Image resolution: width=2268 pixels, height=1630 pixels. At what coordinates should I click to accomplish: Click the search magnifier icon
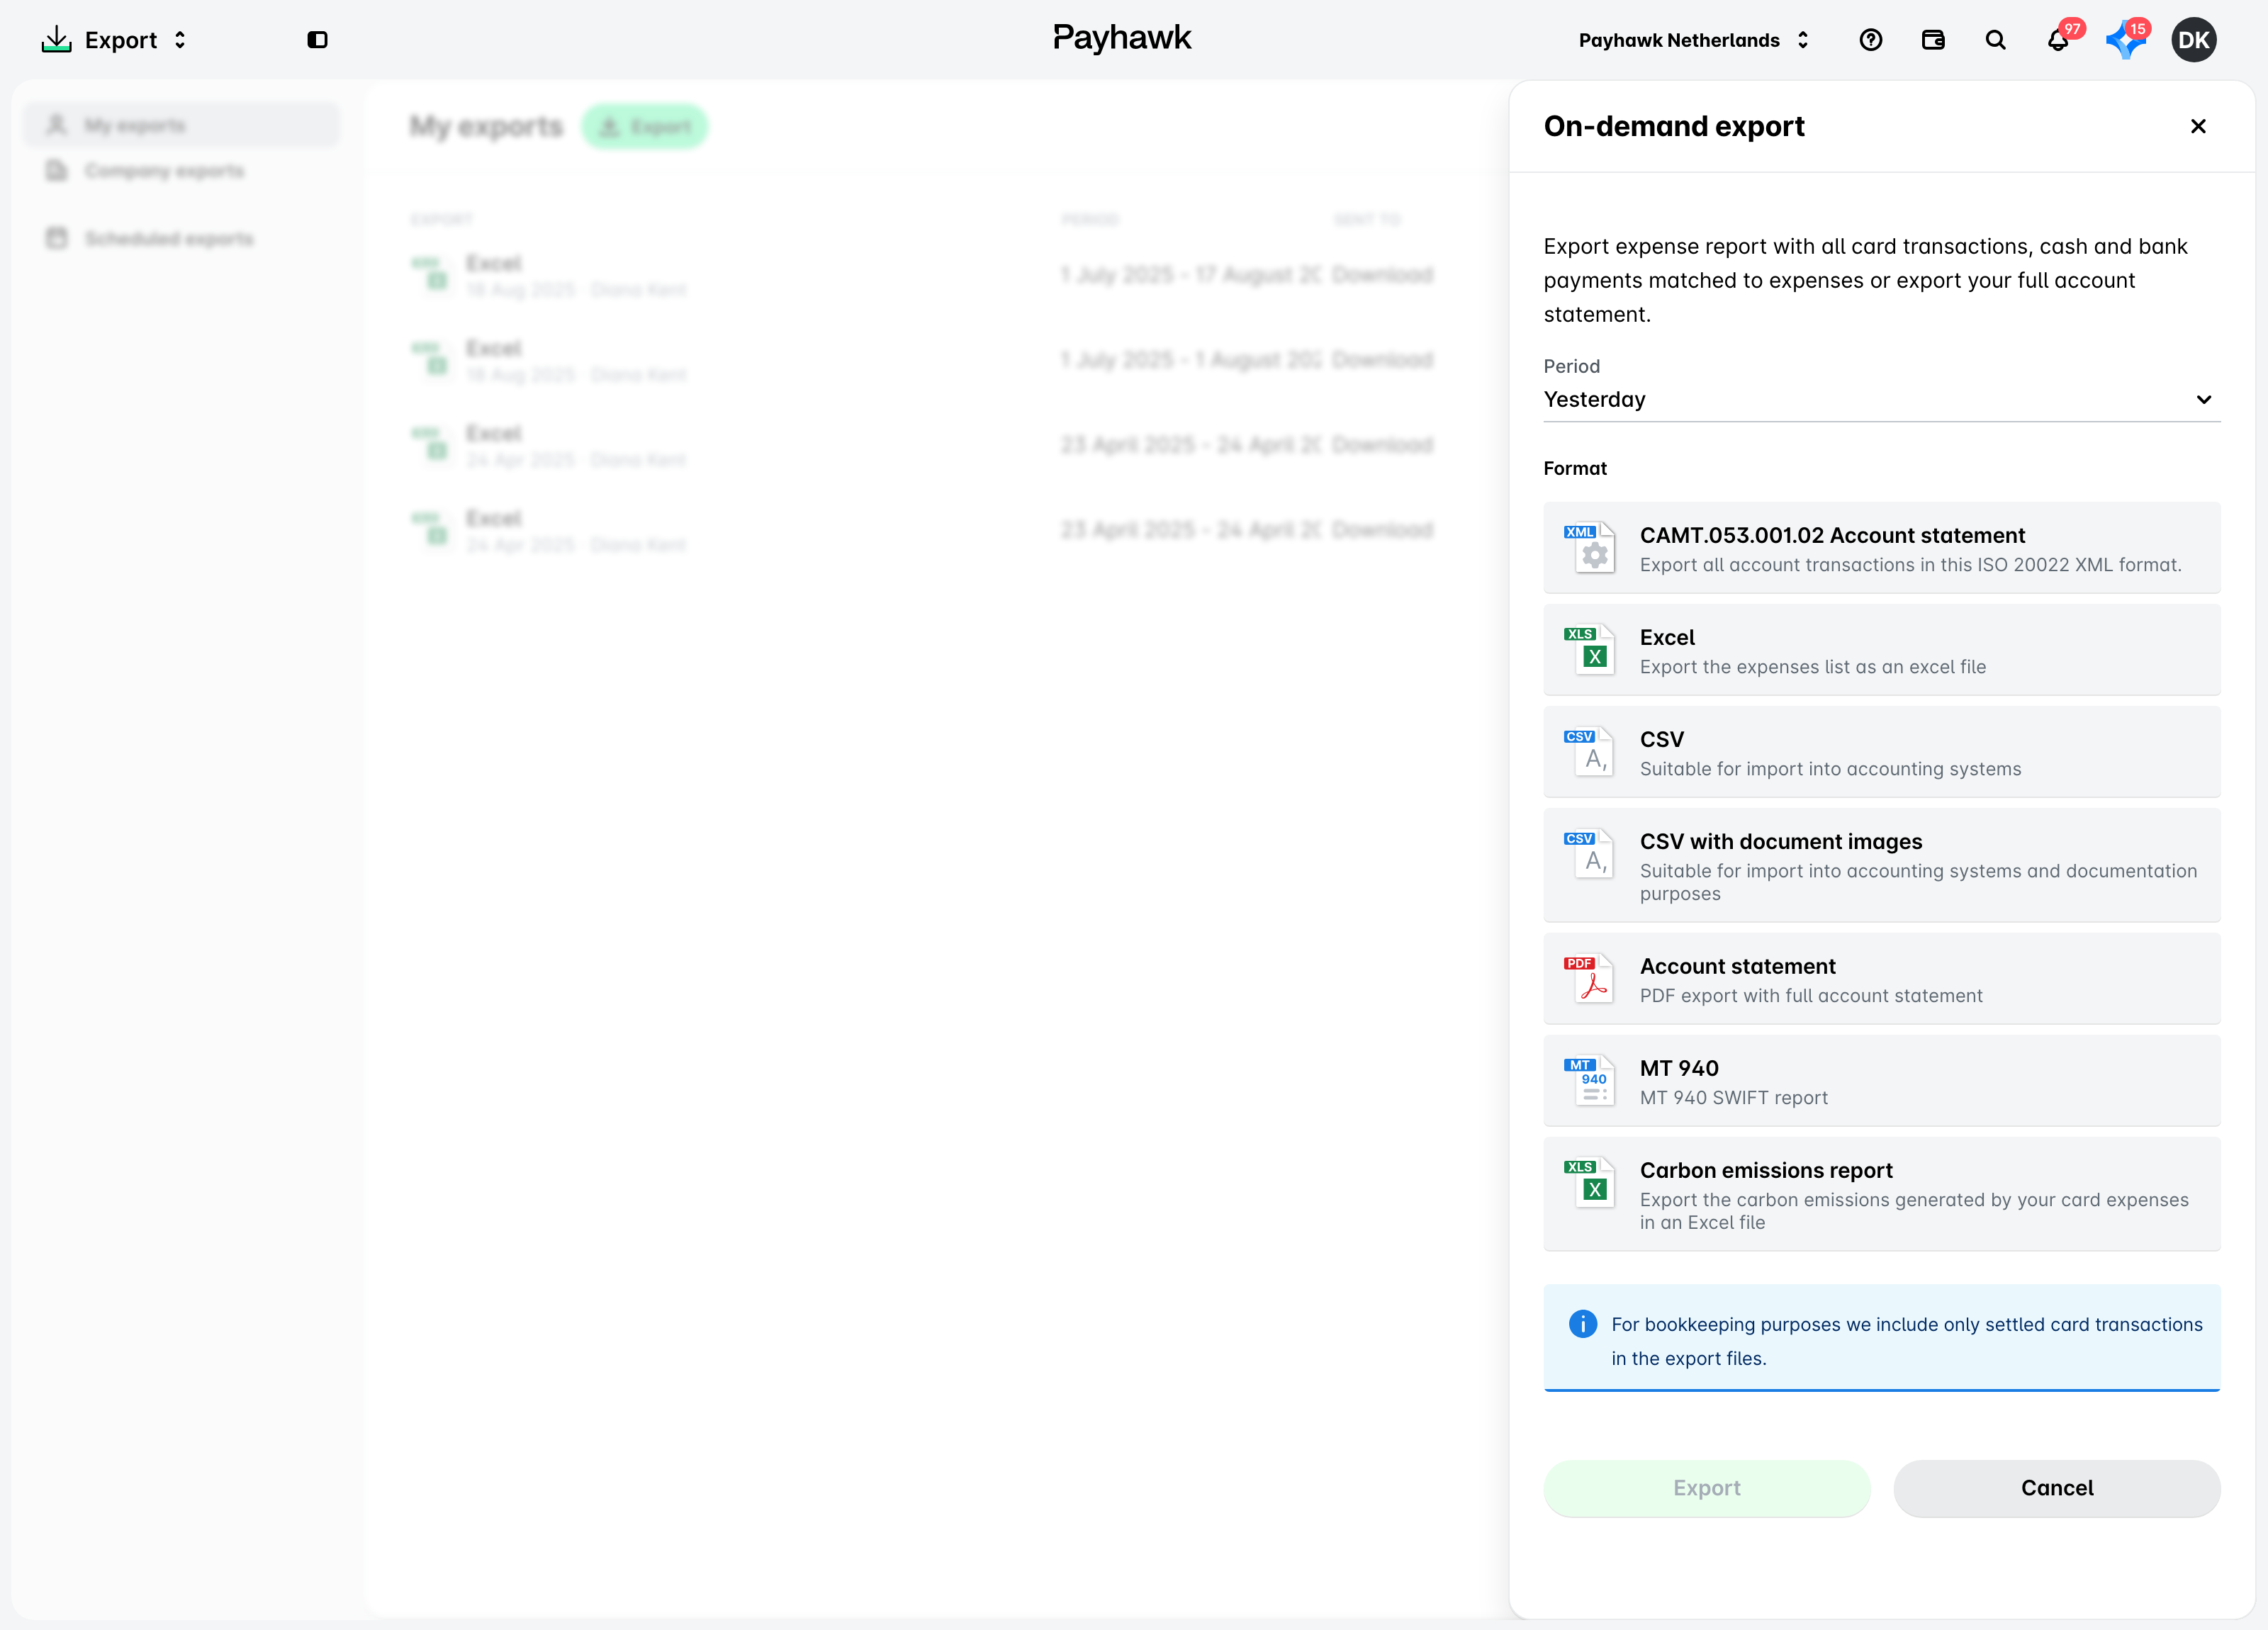click(1995, 40)
